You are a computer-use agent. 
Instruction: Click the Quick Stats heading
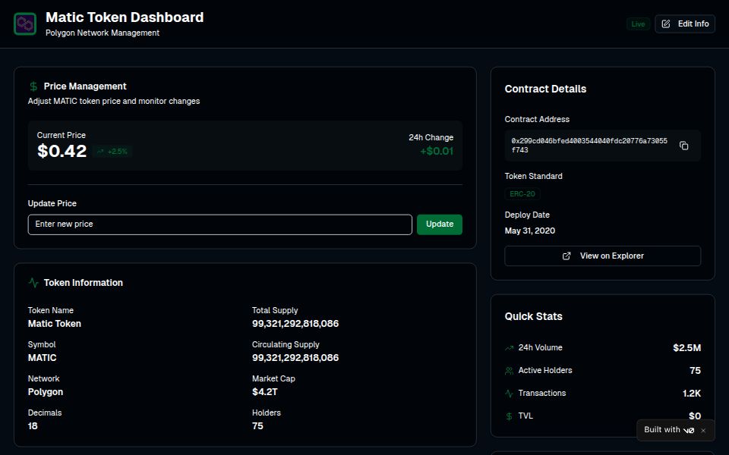pyautogui.click(x=533, y=317)
